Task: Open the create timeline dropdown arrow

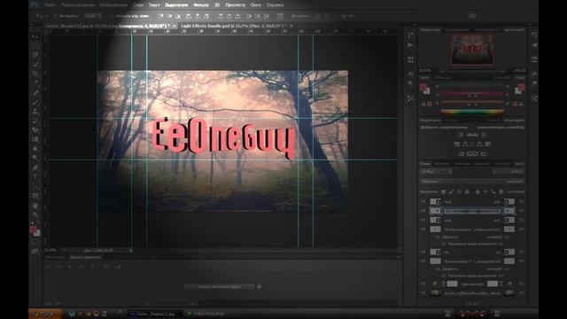Action: [259, 286]
